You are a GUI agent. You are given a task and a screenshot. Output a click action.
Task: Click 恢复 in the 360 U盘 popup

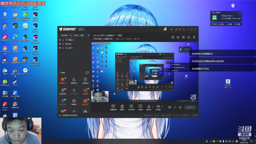click(229, 24)
